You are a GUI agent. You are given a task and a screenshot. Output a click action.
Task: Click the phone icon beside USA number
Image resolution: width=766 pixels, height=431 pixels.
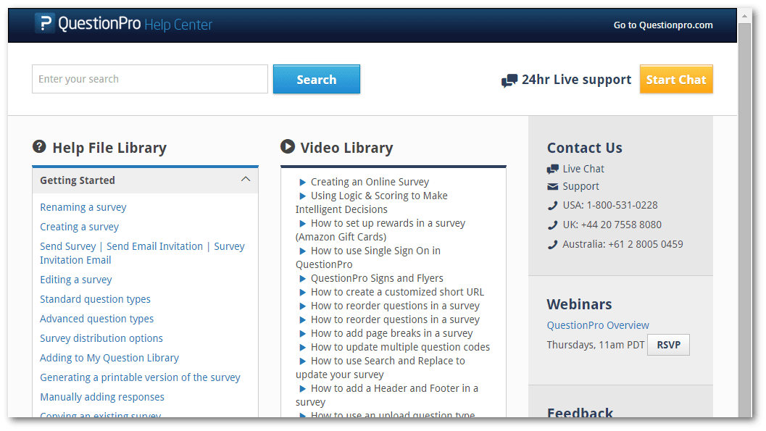click(553, 206)
